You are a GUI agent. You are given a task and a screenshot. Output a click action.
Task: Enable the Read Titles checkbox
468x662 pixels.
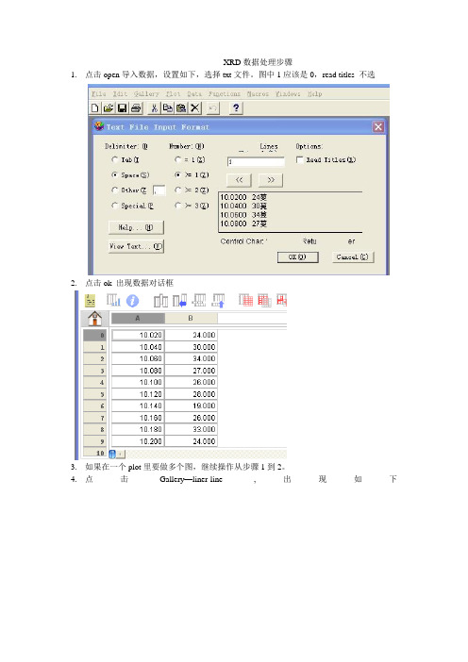(299, 159)
